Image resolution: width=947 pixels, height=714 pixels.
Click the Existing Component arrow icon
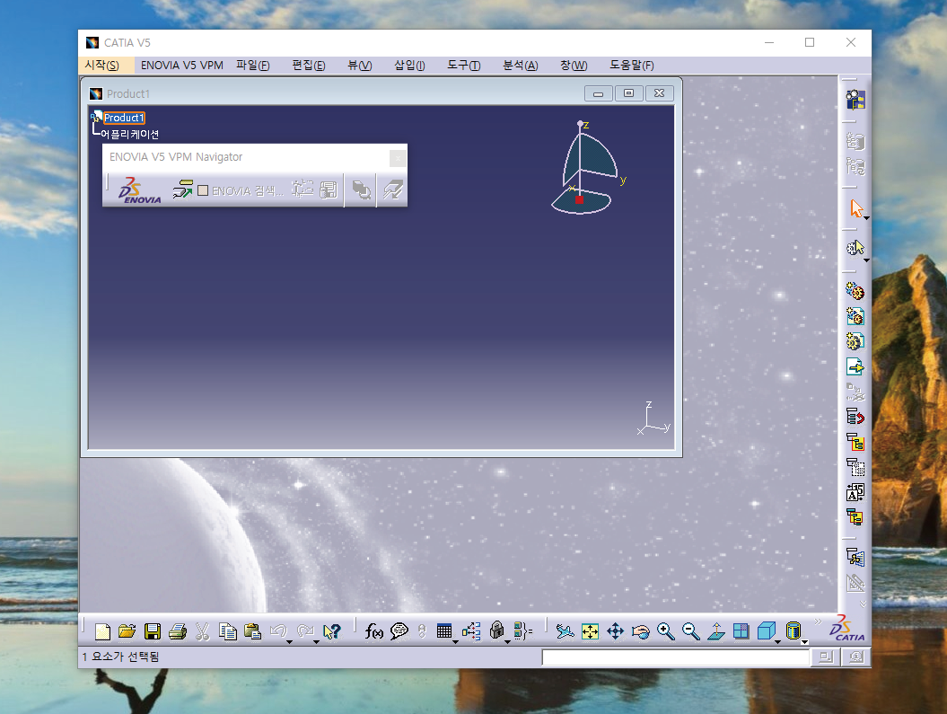pyautogui.click(x=855, y=366)
